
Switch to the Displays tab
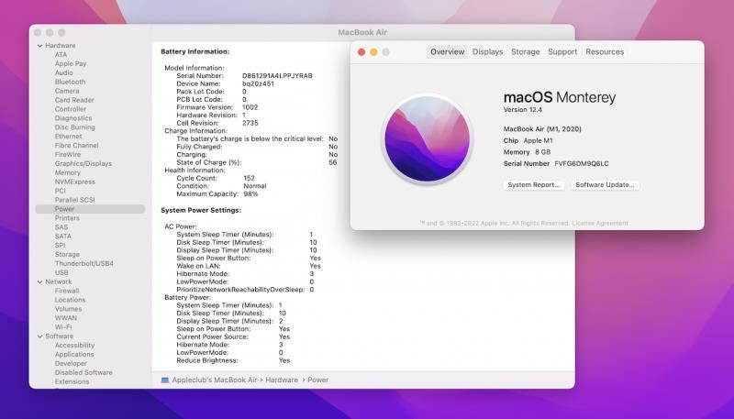click(x=487, y=52)
